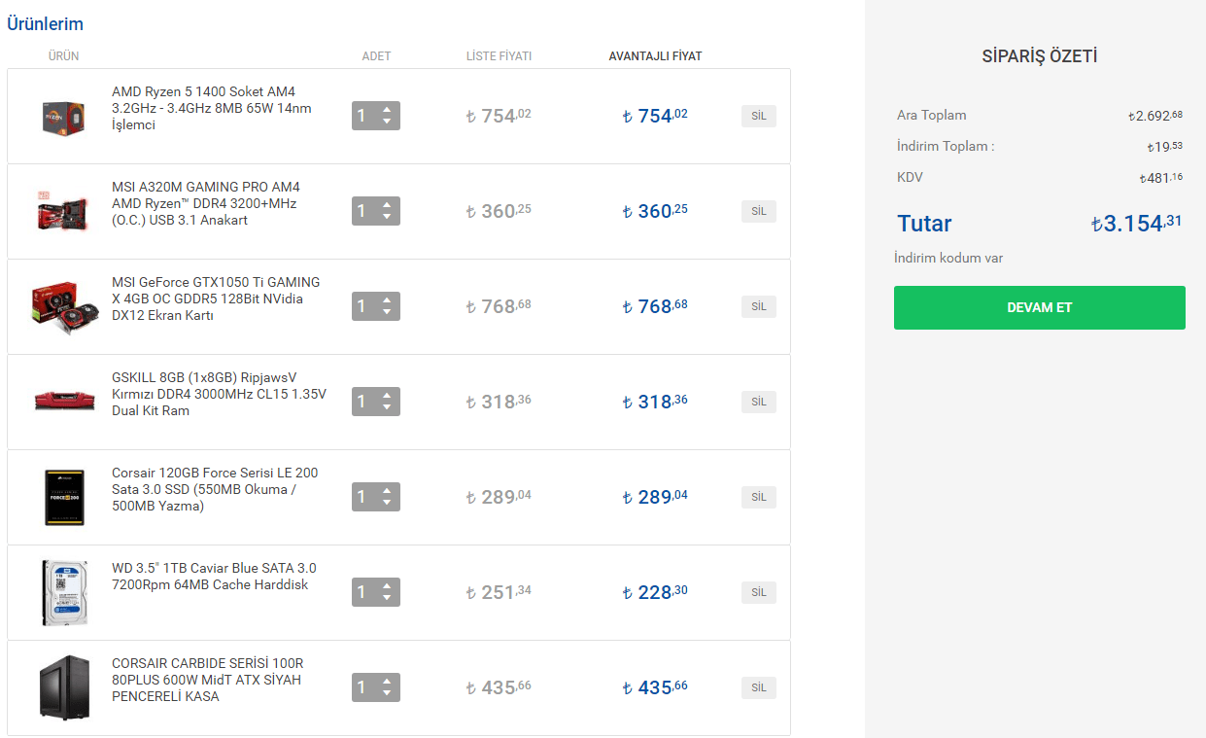Image resolution: width=1206 pixels, height=738 pixels.
Task: Increase quantity of GTX1050 Ti graphics card
Action: click(387, 300)
